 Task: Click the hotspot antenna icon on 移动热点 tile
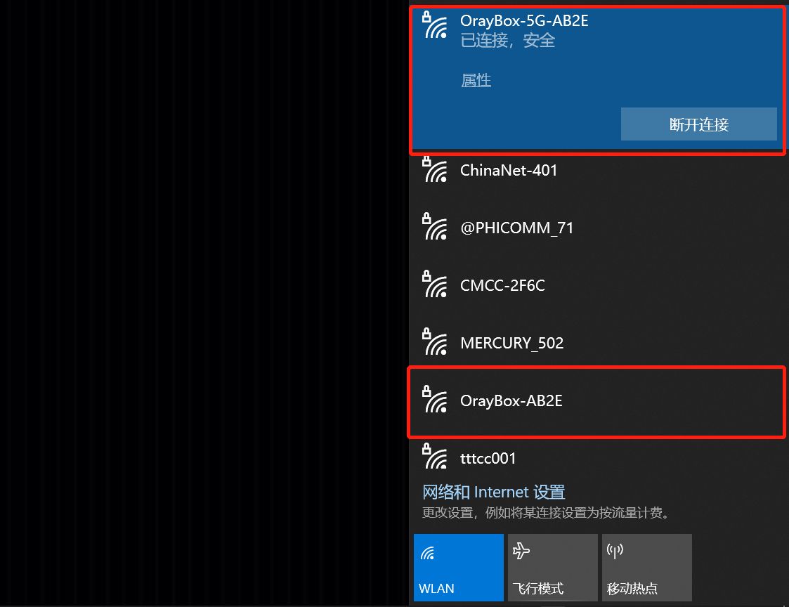615,551
